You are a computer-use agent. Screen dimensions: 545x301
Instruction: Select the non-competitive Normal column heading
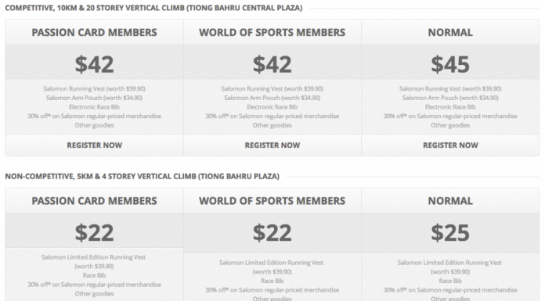pos(450,201)
